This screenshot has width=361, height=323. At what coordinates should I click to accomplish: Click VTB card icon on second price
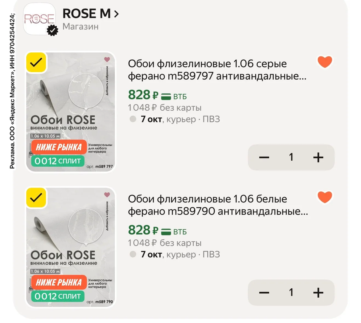tap(166, 232)
